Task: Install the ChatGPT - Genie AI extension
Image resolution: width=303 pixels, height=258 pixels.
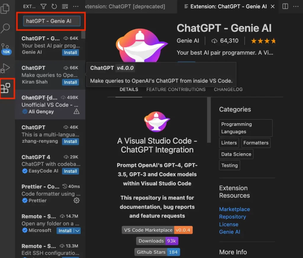Action: point(70,52)
